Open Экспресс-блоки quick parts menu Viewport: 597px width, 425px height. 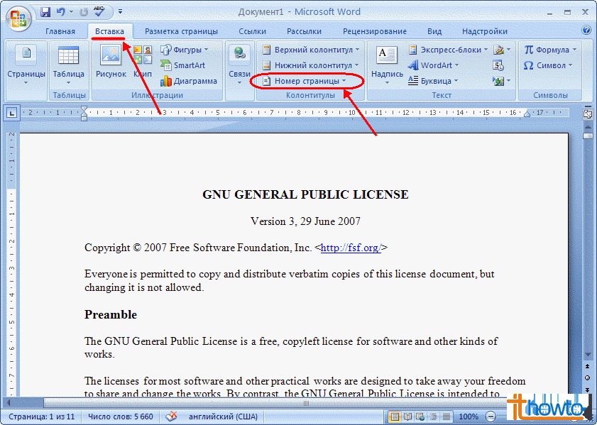point(448,50)
